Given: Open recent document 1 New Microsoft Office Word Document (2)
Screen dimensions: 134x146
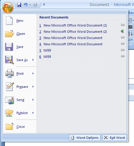Looking at the screenshot, I should click(x=73, y=25).
